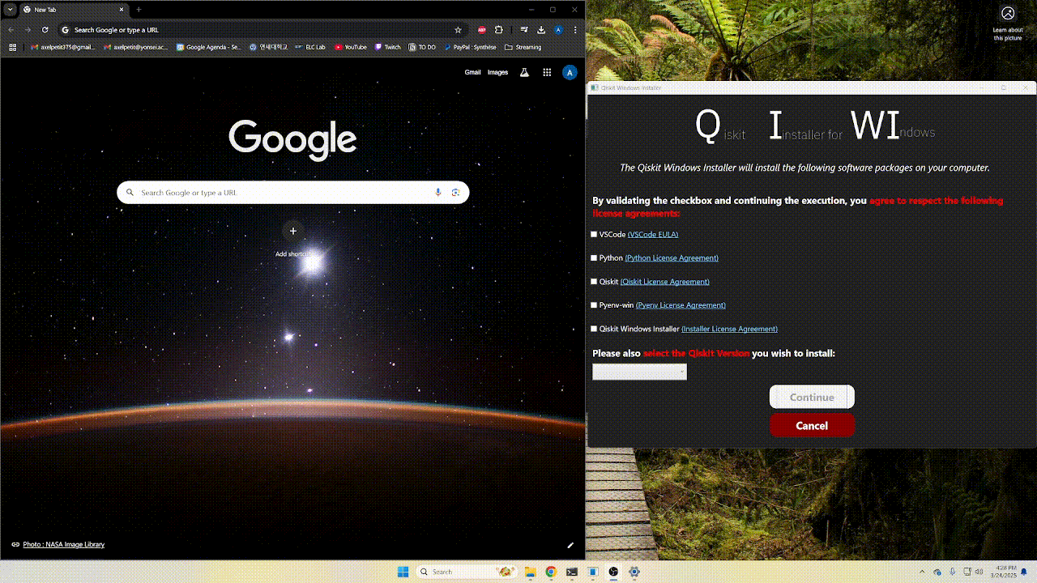
Task: Open Google Agenda bookmark
Action: click(x=208, y=47)
